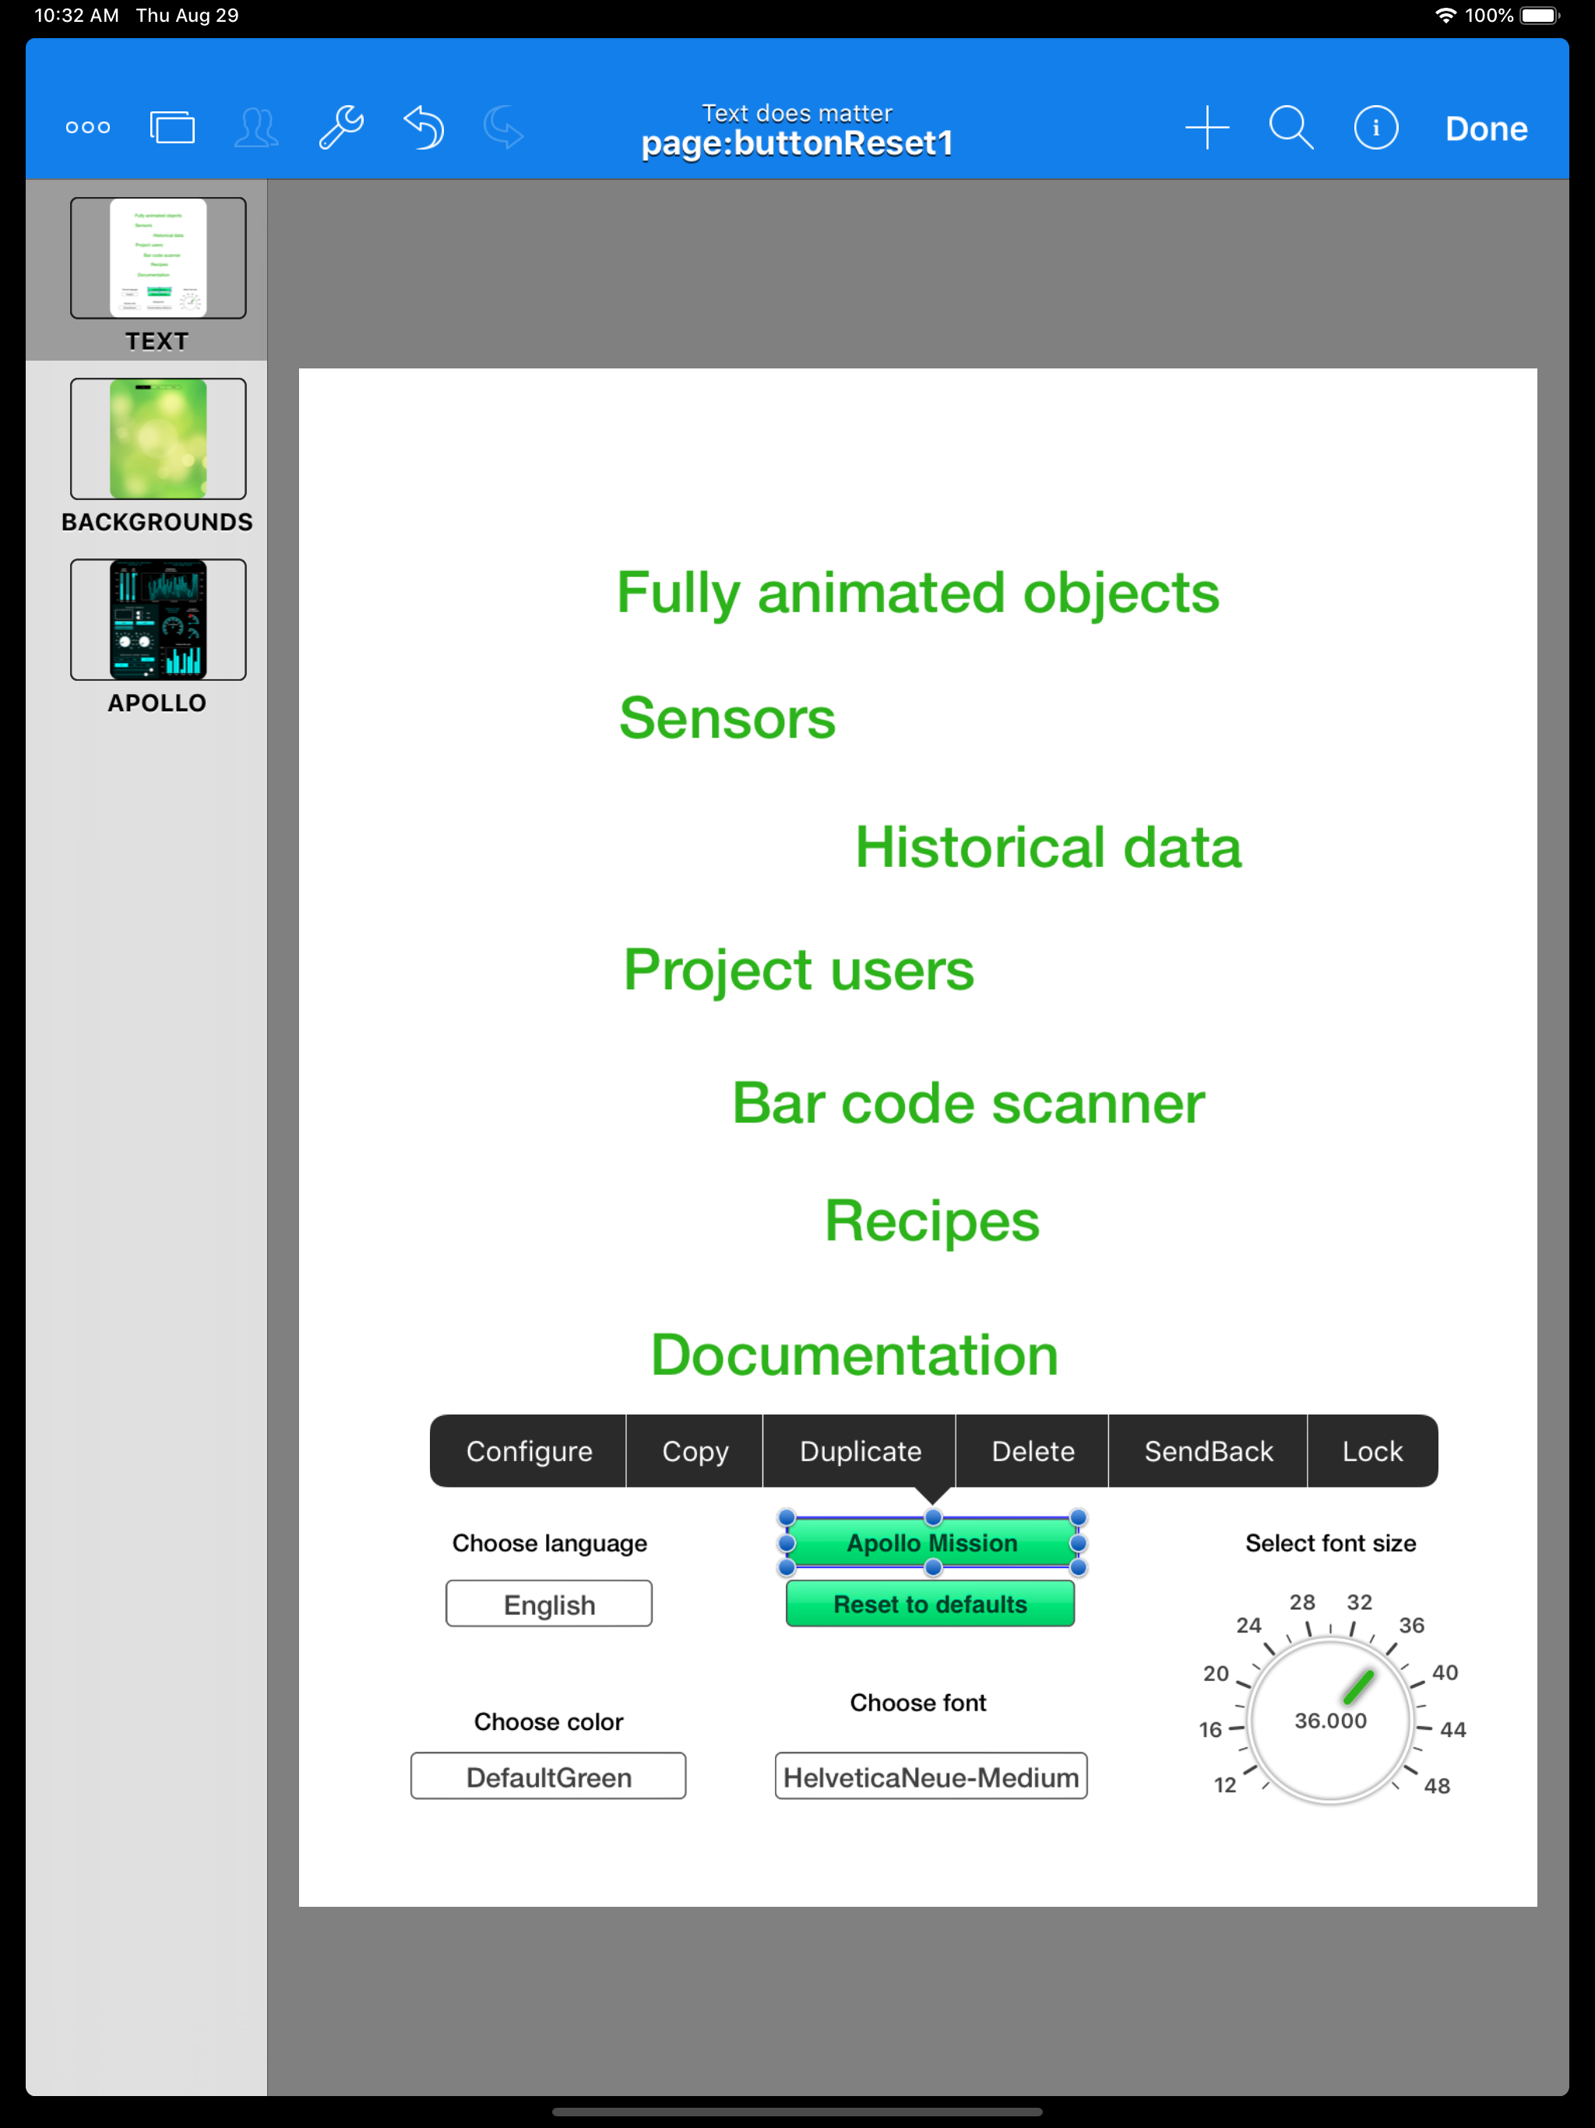Select the 'Historical data' text label
This screenshot has width=1595, height=2128.
pos(1048,847)
